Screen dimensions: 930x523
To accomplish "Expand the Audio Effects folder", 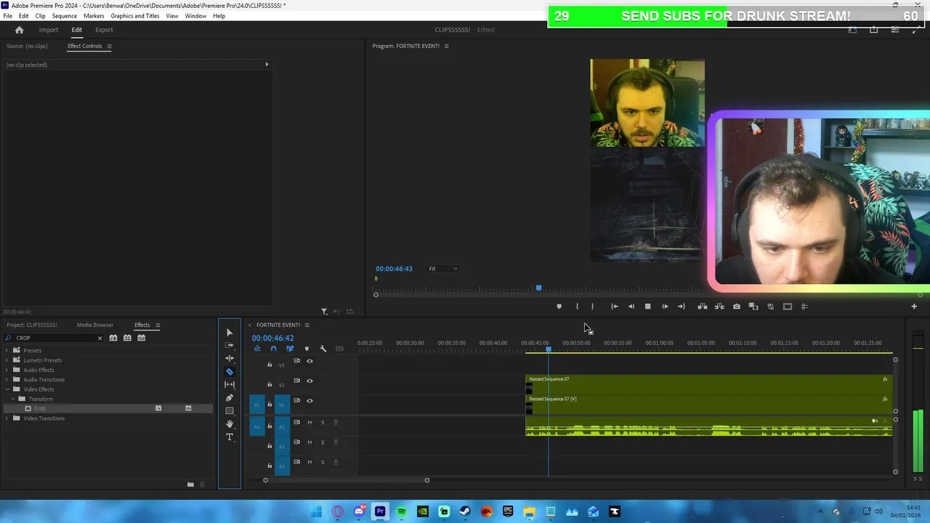I will (x=7, y=370).
